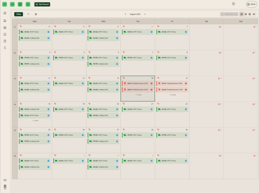Expand '+2 more' events on Friday 15
Image resolution: width=259 pixels, height=193 pixels.
[172, 95]
